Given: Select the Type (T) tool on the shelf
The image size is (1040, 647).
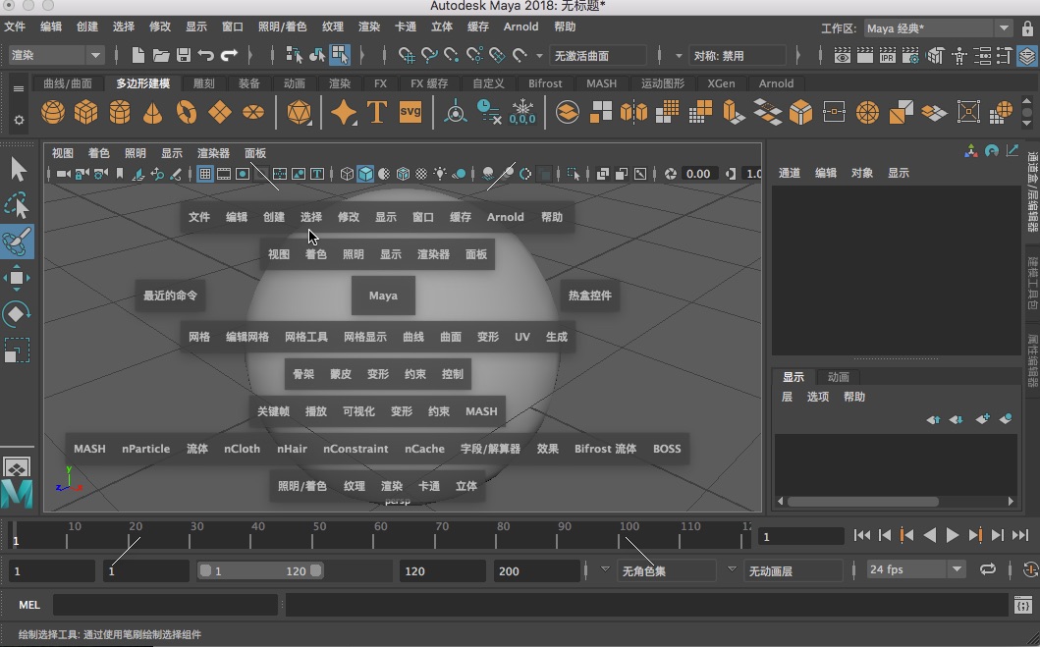Looking at the screenshot, I should [376, 112].
